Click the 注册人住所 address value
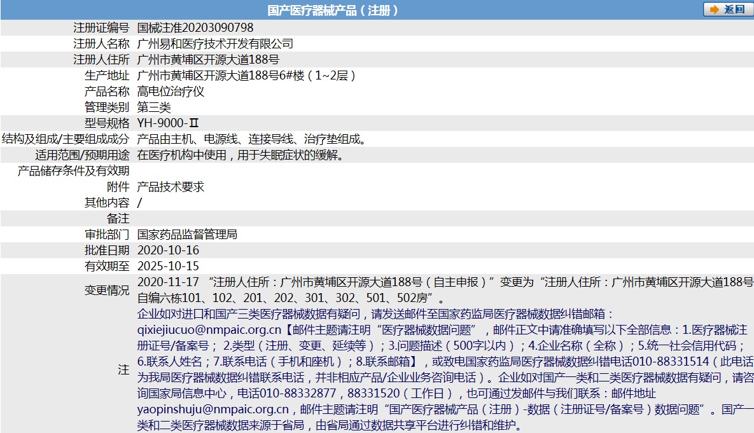 click(207, 60)
